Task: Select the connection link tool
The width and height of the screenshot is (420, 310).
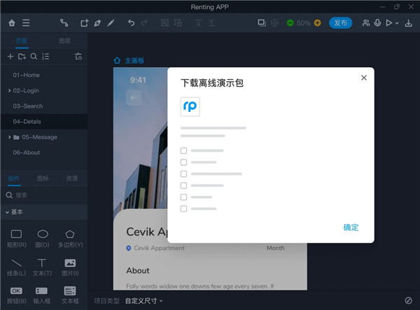Action: [x=64, y=23]
